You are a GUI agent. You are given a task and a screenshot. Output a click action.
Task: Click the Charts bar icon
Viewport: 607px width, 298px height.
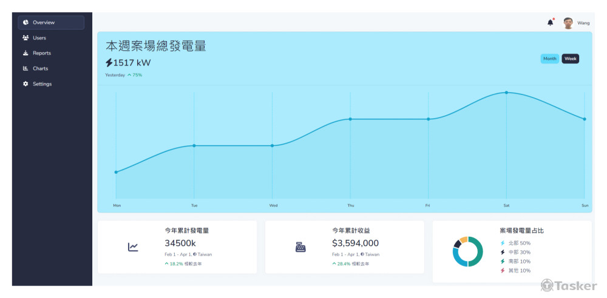pos(25,68)
